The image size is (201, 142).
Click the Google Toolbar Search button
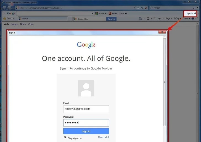tap(100, 13)
